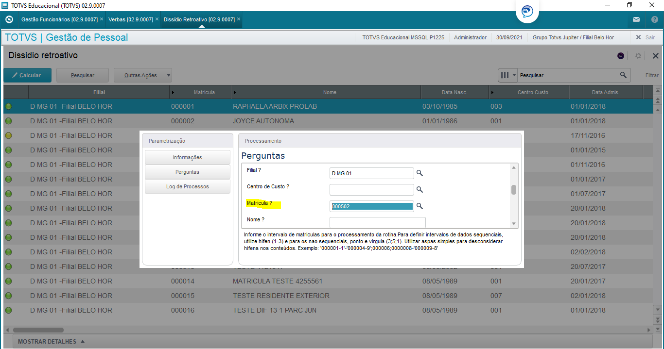Viewport: 664px width, 349px height.
Task: Open the mail envelope icon
Action: point(636,19)
